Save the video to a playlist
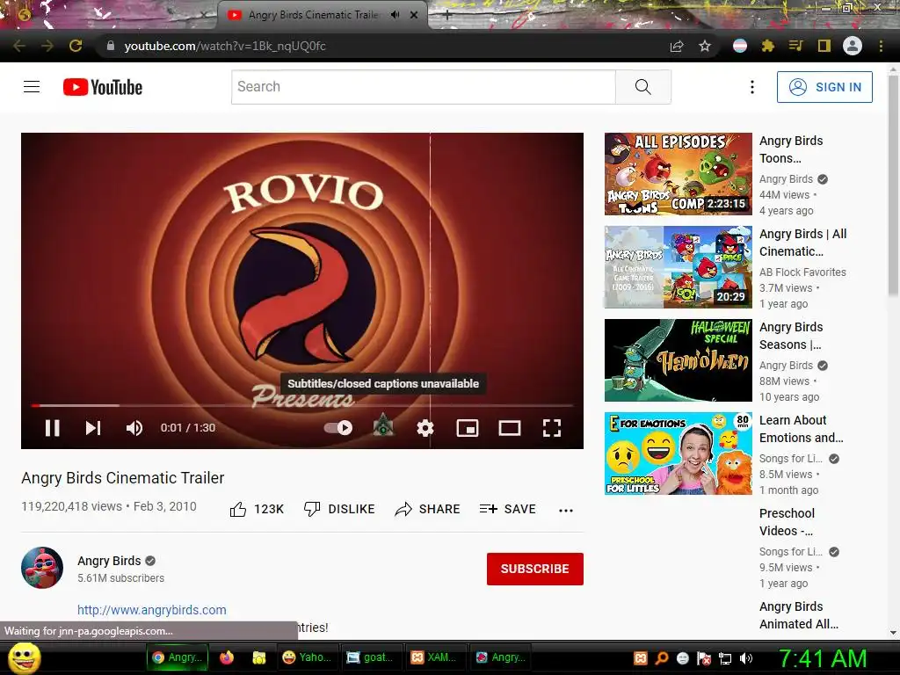 [507, 509]
